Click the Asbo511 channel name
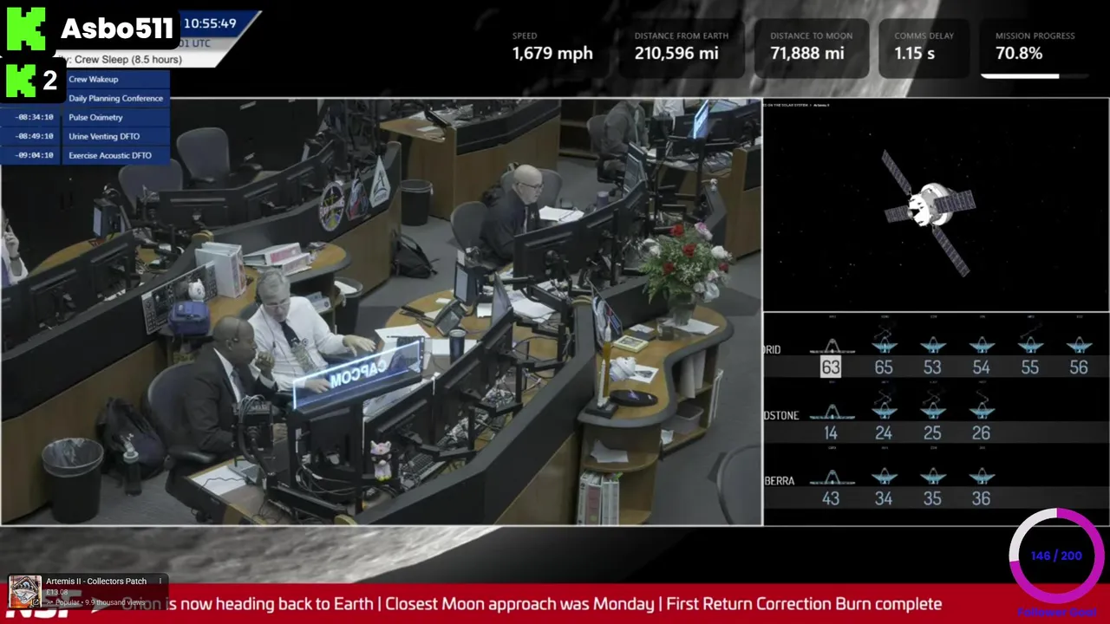Viewport: 1110px width, 624px height. 116,29
